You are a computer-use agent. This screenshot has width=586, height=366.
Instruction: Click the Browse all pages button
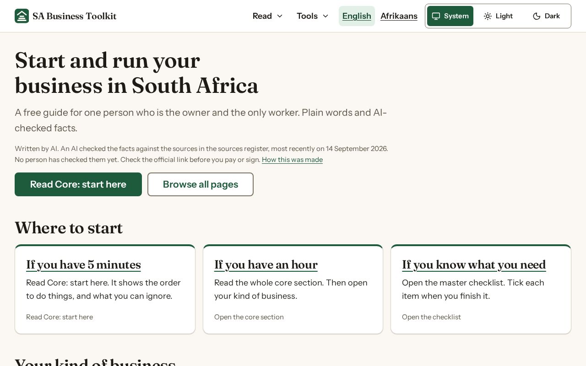(x=201, y=184)
